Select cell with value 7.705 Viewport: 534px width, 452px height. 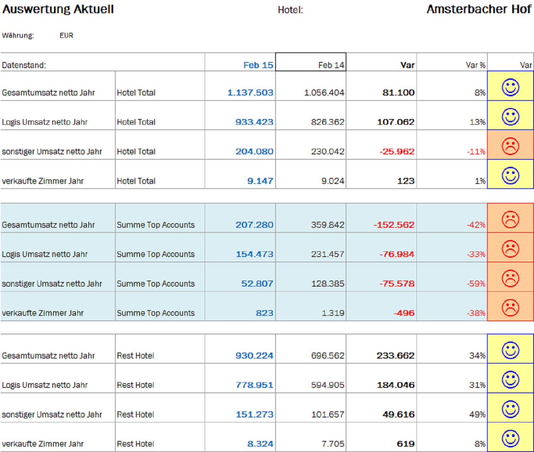coord(311,437)
